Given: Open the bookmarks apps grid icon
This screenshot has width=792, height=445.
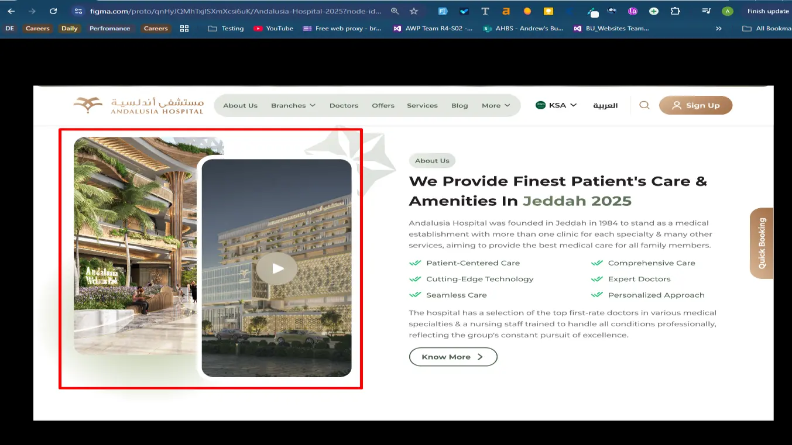Looking at the screenshot, I should coord(184,28).
